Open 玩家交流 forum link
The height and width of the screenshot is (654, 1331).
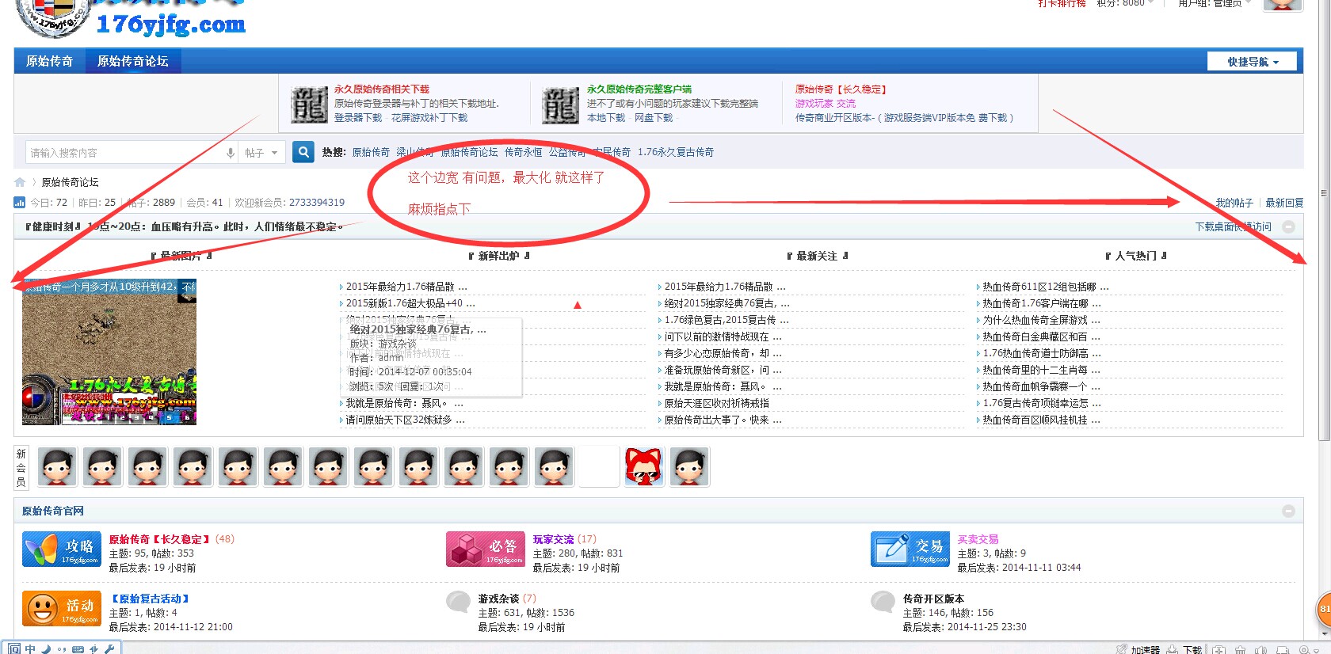pyautogui.click(x=553, y=539)
